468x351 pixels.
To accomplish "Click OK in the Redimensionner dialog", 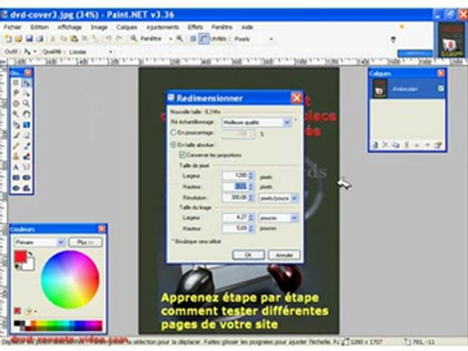I will coord(248,255).
